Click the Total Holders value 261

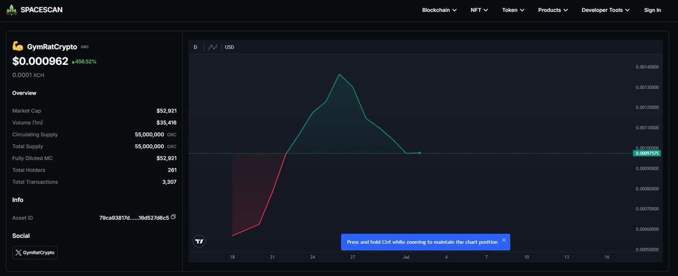(x=172, y=170)
